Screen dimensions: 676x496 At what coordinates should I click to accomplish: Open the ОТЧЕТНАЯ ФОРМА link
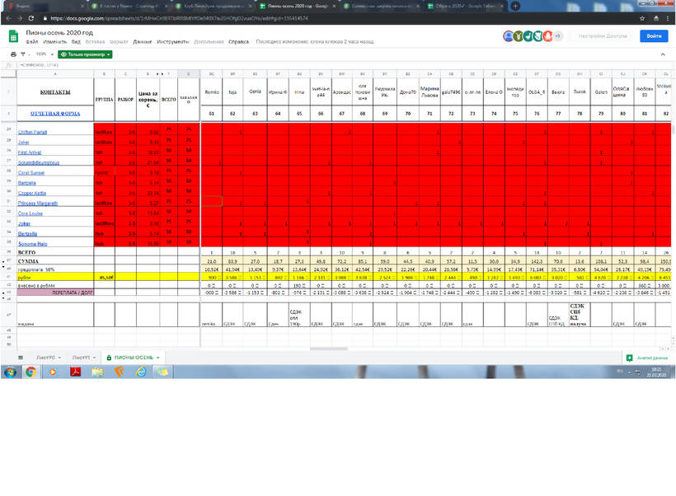click(x=55, y=113)
